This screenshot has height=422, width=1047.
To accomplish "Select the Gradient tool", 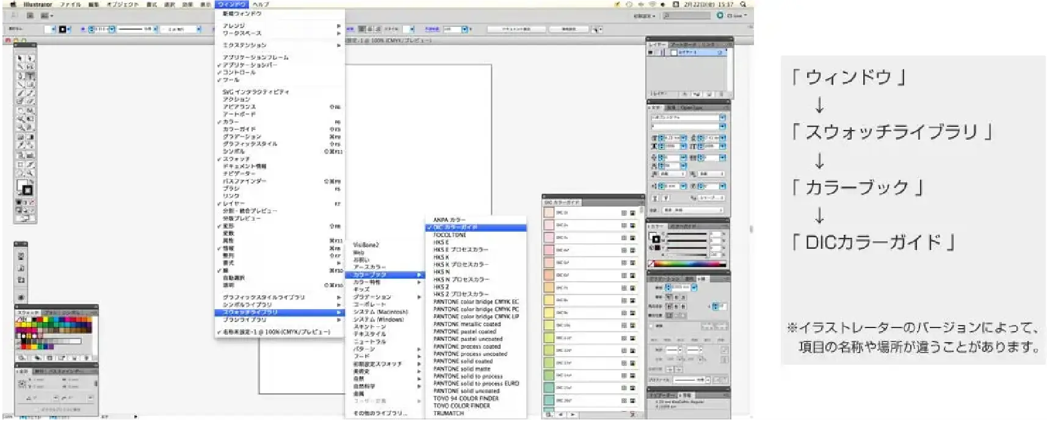I will click(x=31, y=137).
